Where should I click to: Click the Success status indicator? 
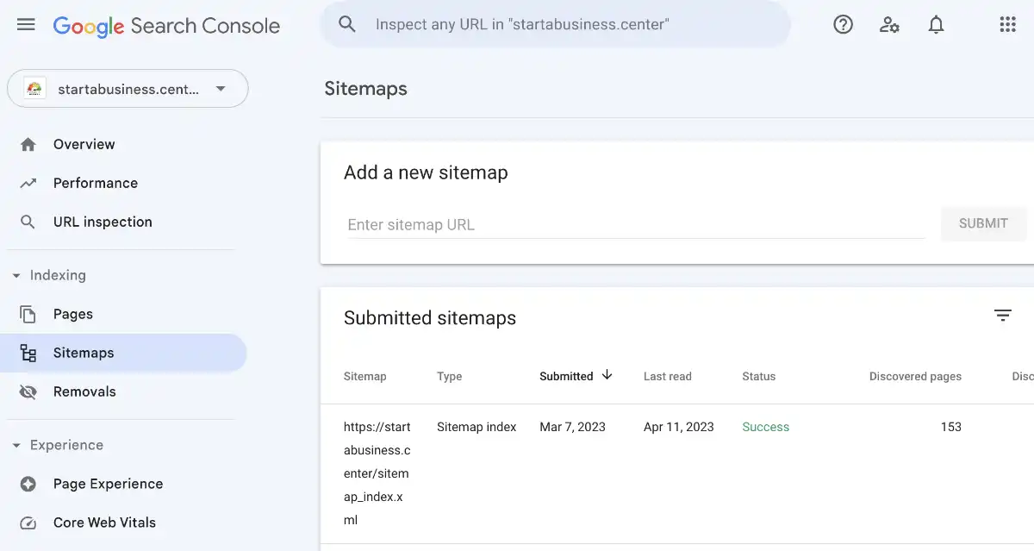point(765,427)
